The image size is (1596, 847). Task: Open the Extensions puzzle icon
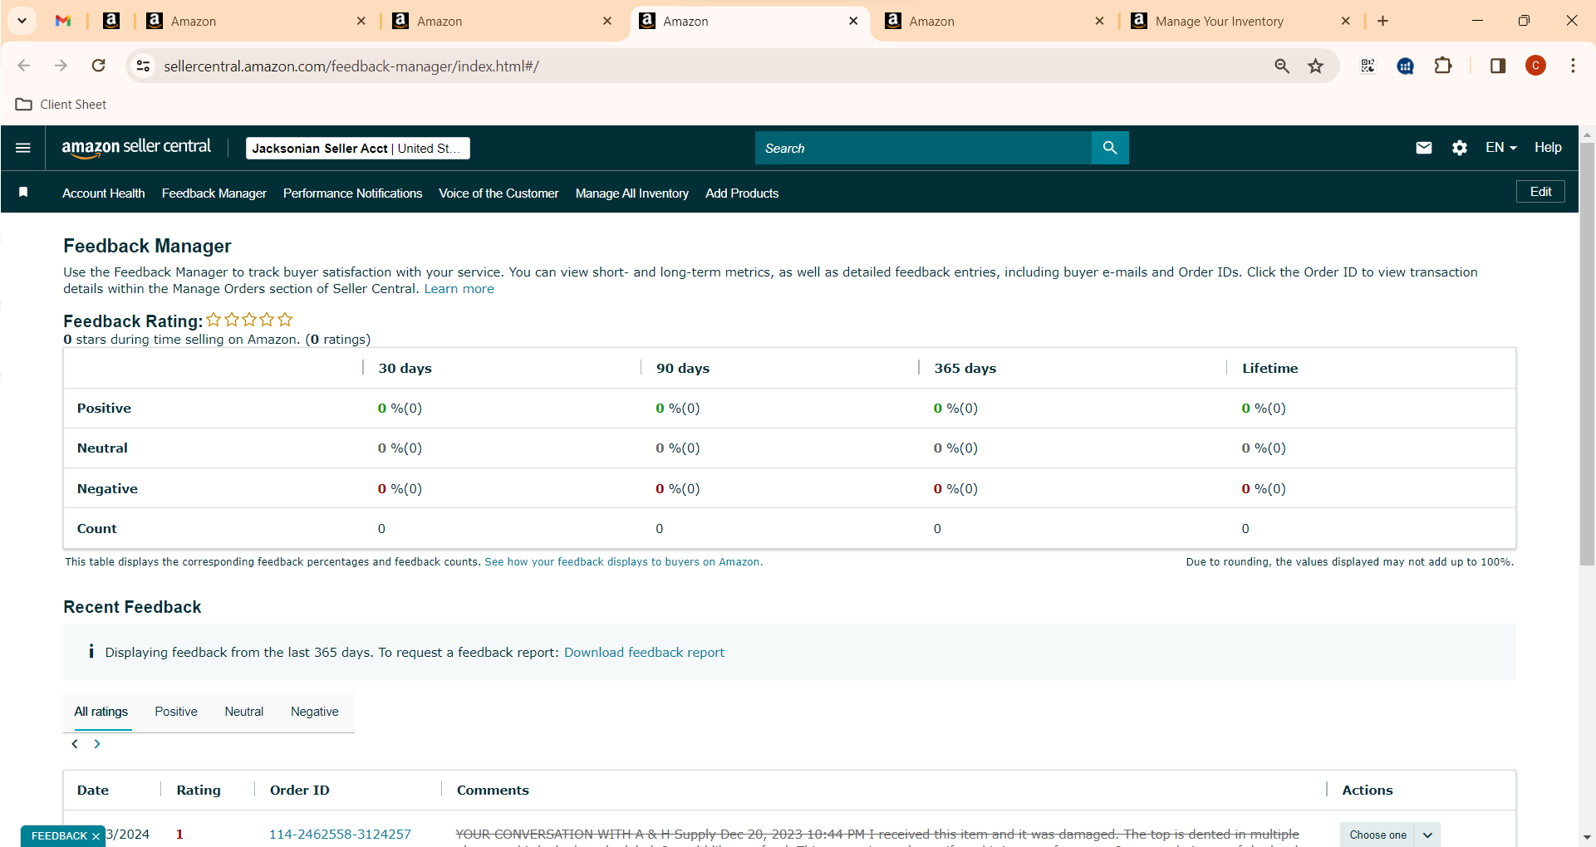click(x=1443, y=66)
